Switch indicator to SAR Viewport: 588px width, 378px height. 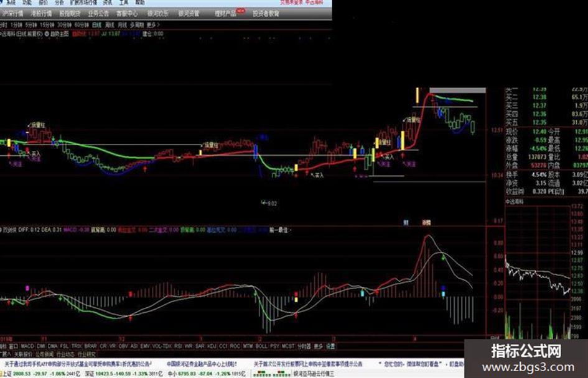[x=200, y=346]
